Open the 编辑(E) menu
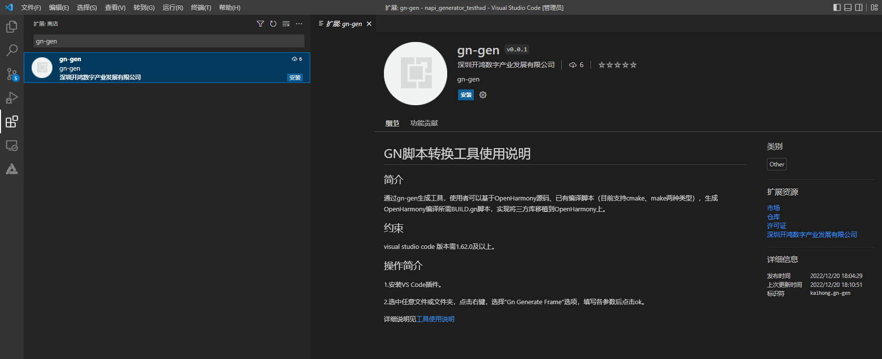This screenshot has height=359, width=882. (59, 7)
